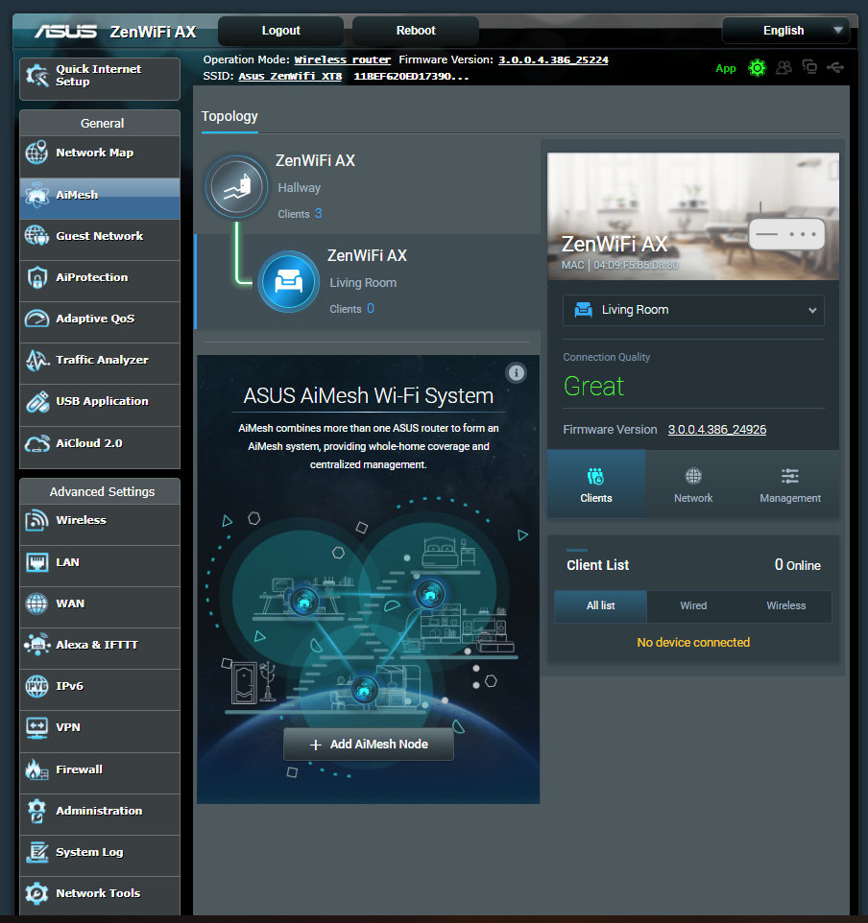Viewport: 868px width, 923px height.
Task: Click the ASUS AiMesh Wi-Fi System heading
Action: 369,396
